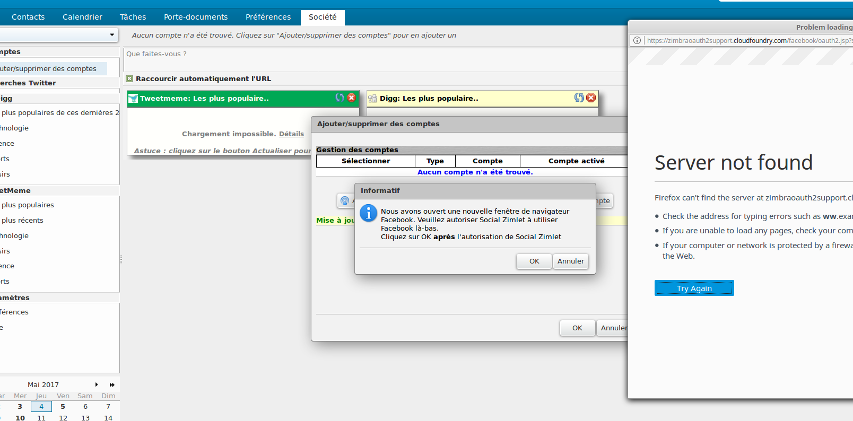
Task: Open the Calendrier tab
Action: pyautogui.click(x=82, y=17)
